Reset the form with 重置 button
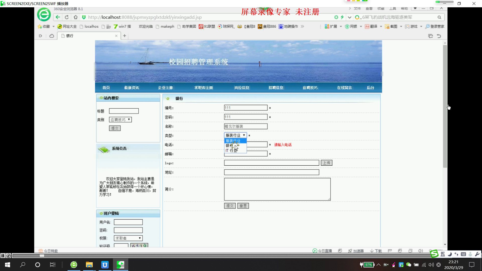This screenshot has height=271, width=482. 243,206
